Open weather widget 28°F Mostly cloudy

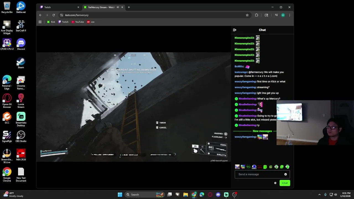(x=13, y=195)
